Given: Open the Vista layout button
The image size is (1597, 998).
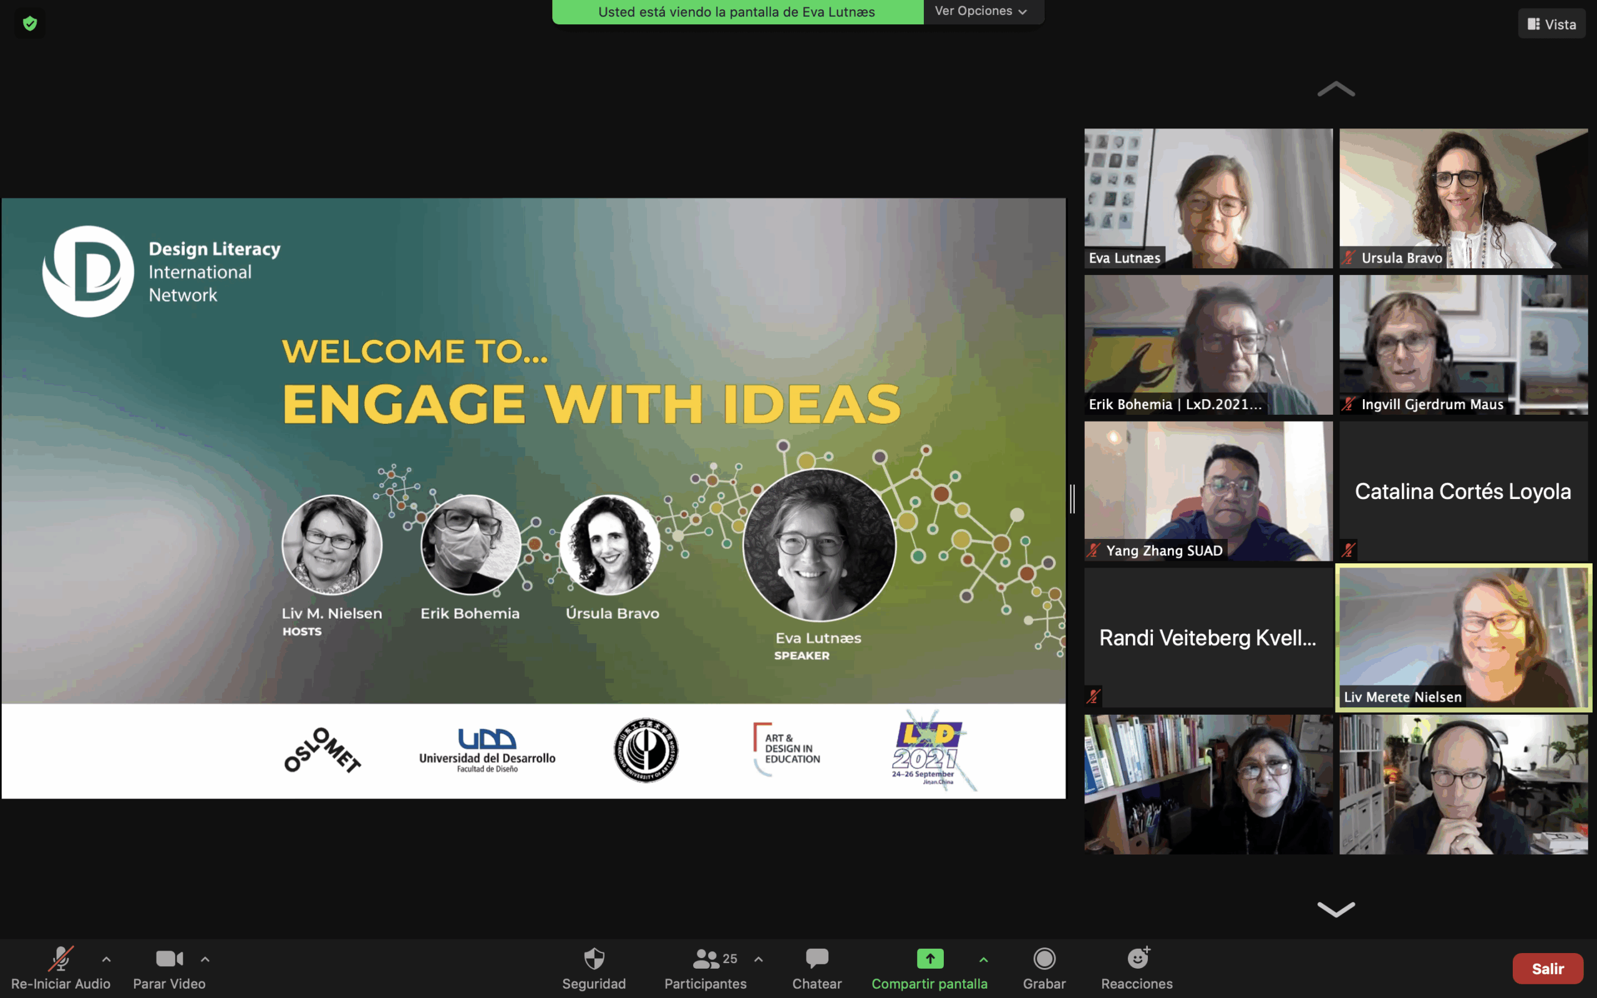Looking at the screenshot, I should click(x=1551, y=24).
